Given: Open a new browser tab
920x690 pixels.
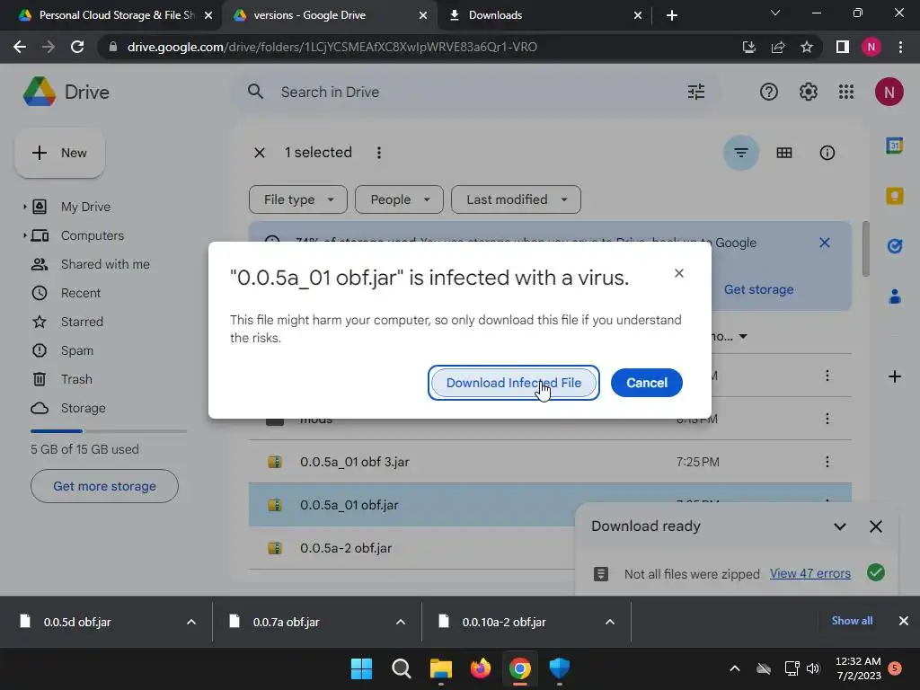Looking at the screenshot, I should [672, 15].
